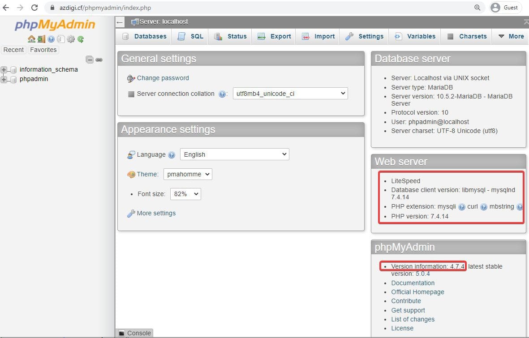Open the phpMyAdmin documentation help icon
This screenshot has height=338, width=529.
51,39
